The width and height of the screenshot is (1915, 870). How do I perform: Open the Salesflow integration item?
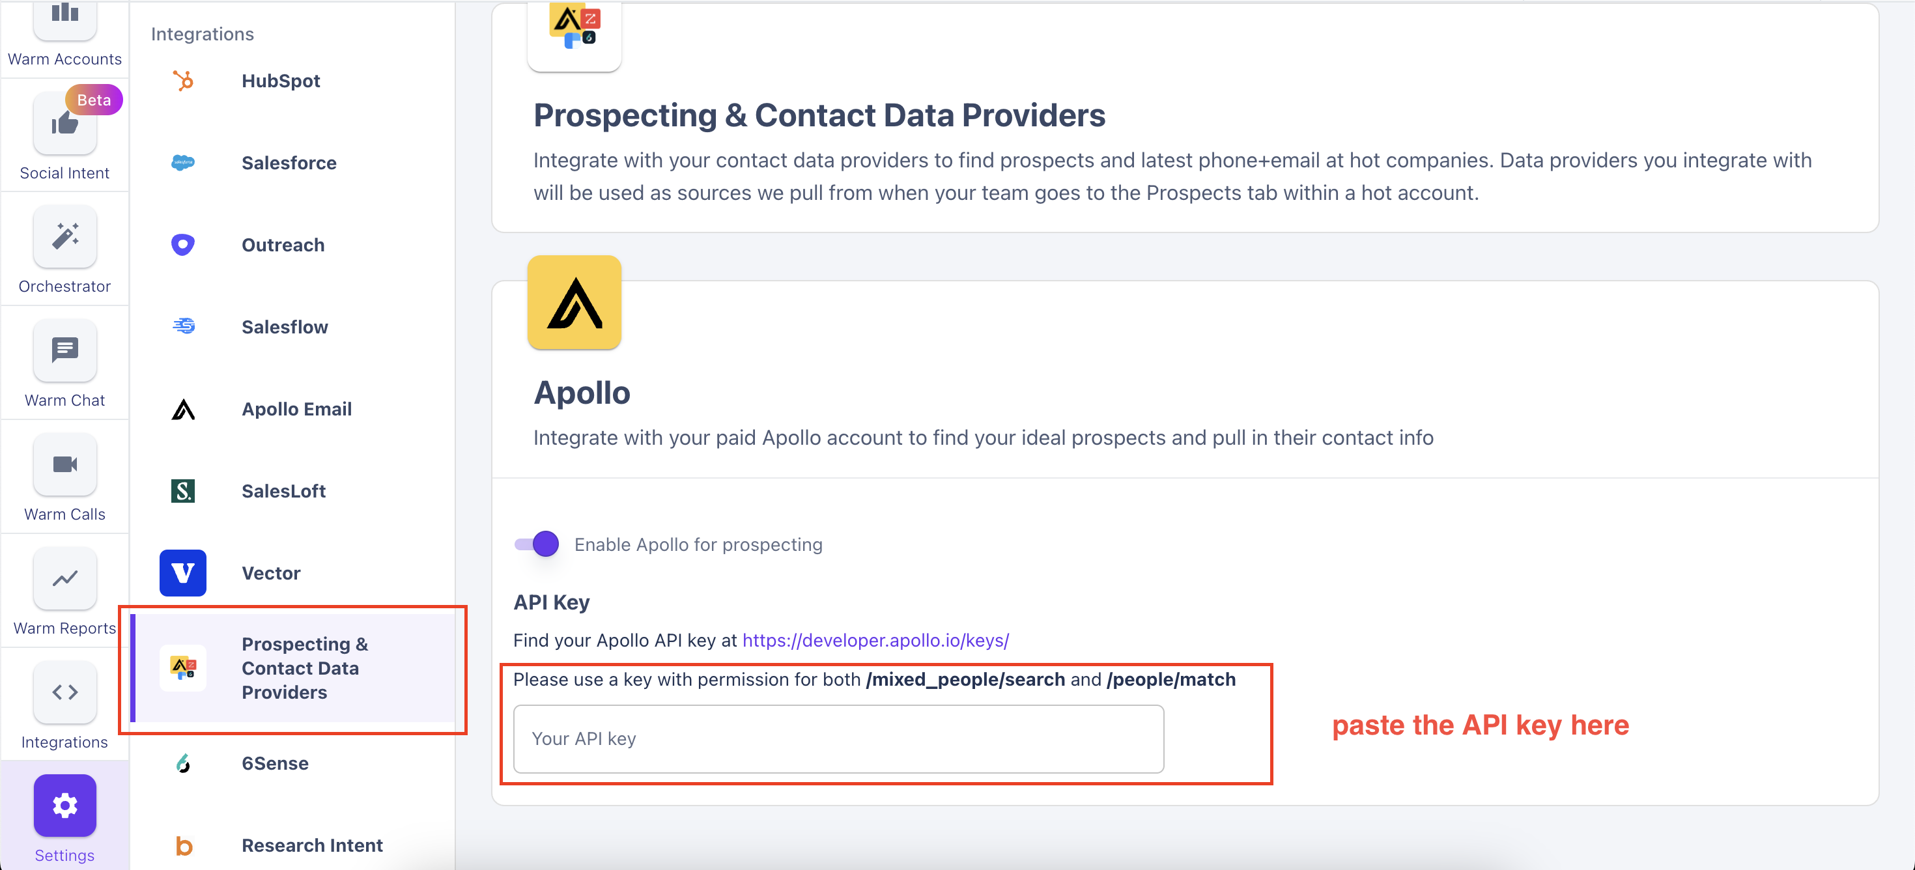284,327
